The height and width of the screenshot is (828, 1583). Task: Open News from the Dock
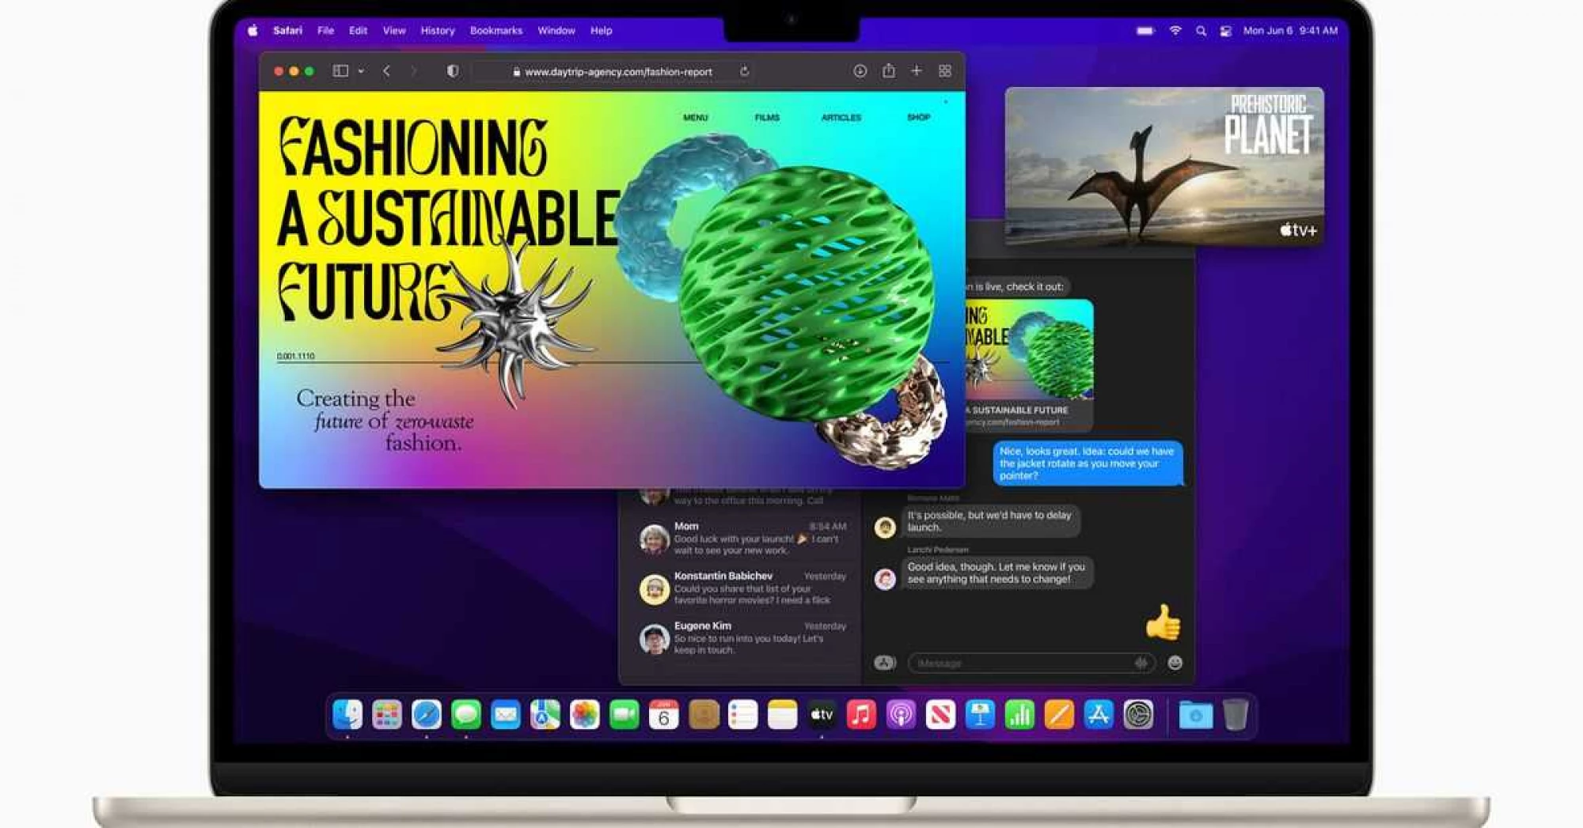[940, 715]
